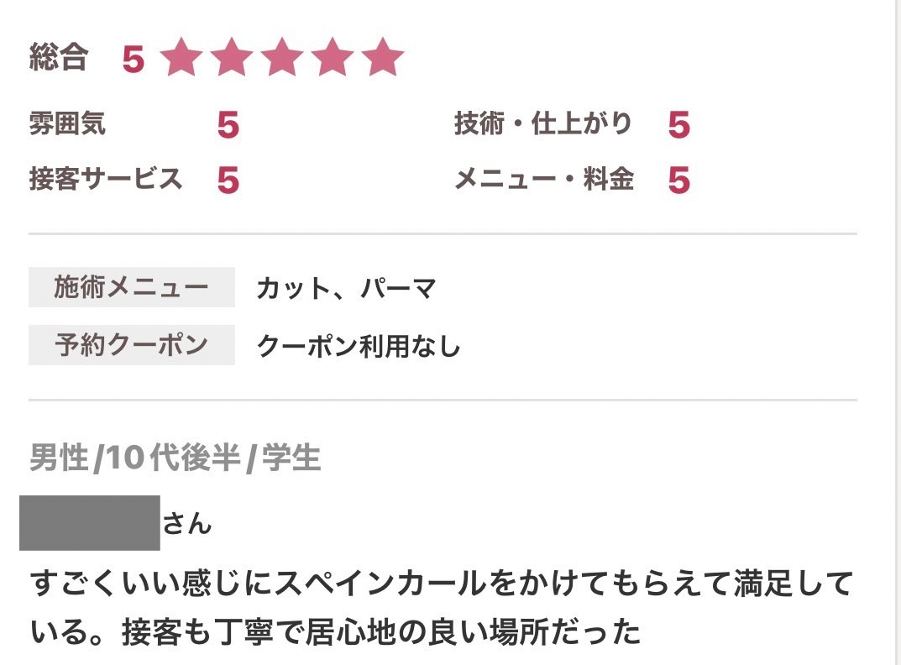Click the 雰囲気 atmosphere label
Image resolution: width=901 pixels, height=665 pixels.
click(x=67, y=123)
